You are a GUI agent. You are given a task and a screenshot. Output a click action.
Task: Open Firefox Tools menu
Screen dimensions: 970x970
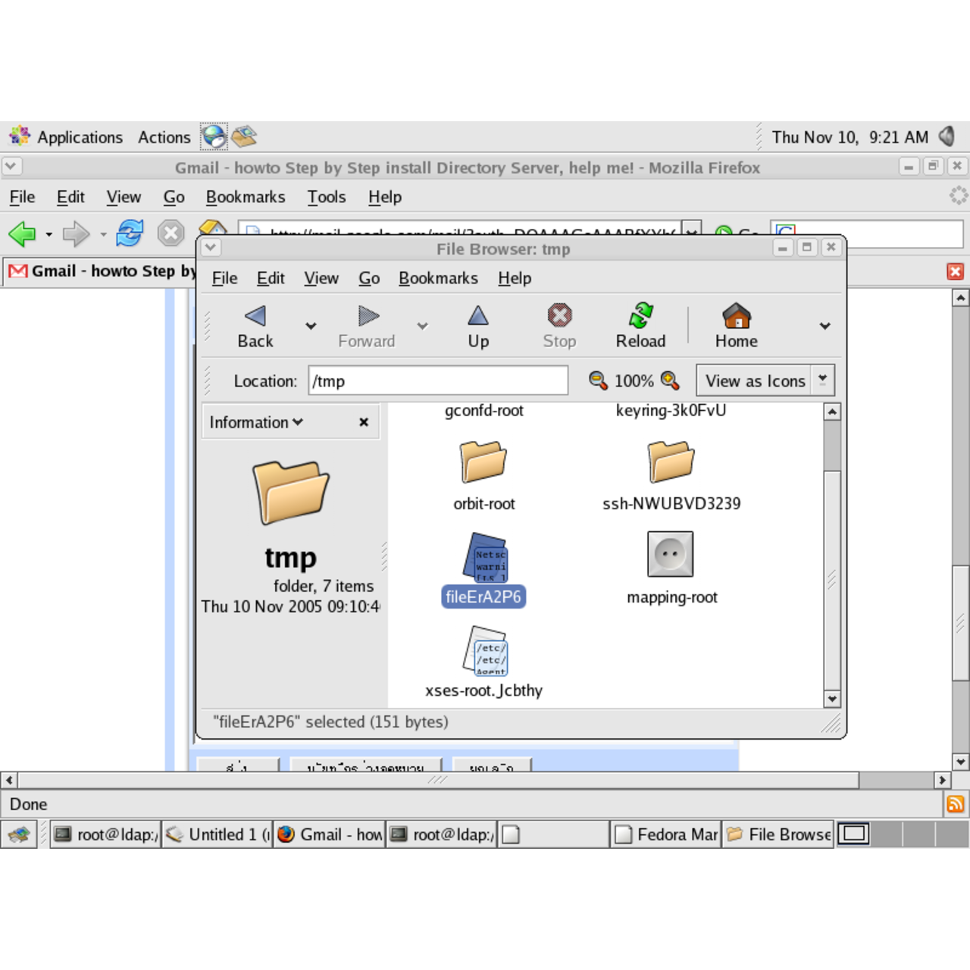click(326, 197)
